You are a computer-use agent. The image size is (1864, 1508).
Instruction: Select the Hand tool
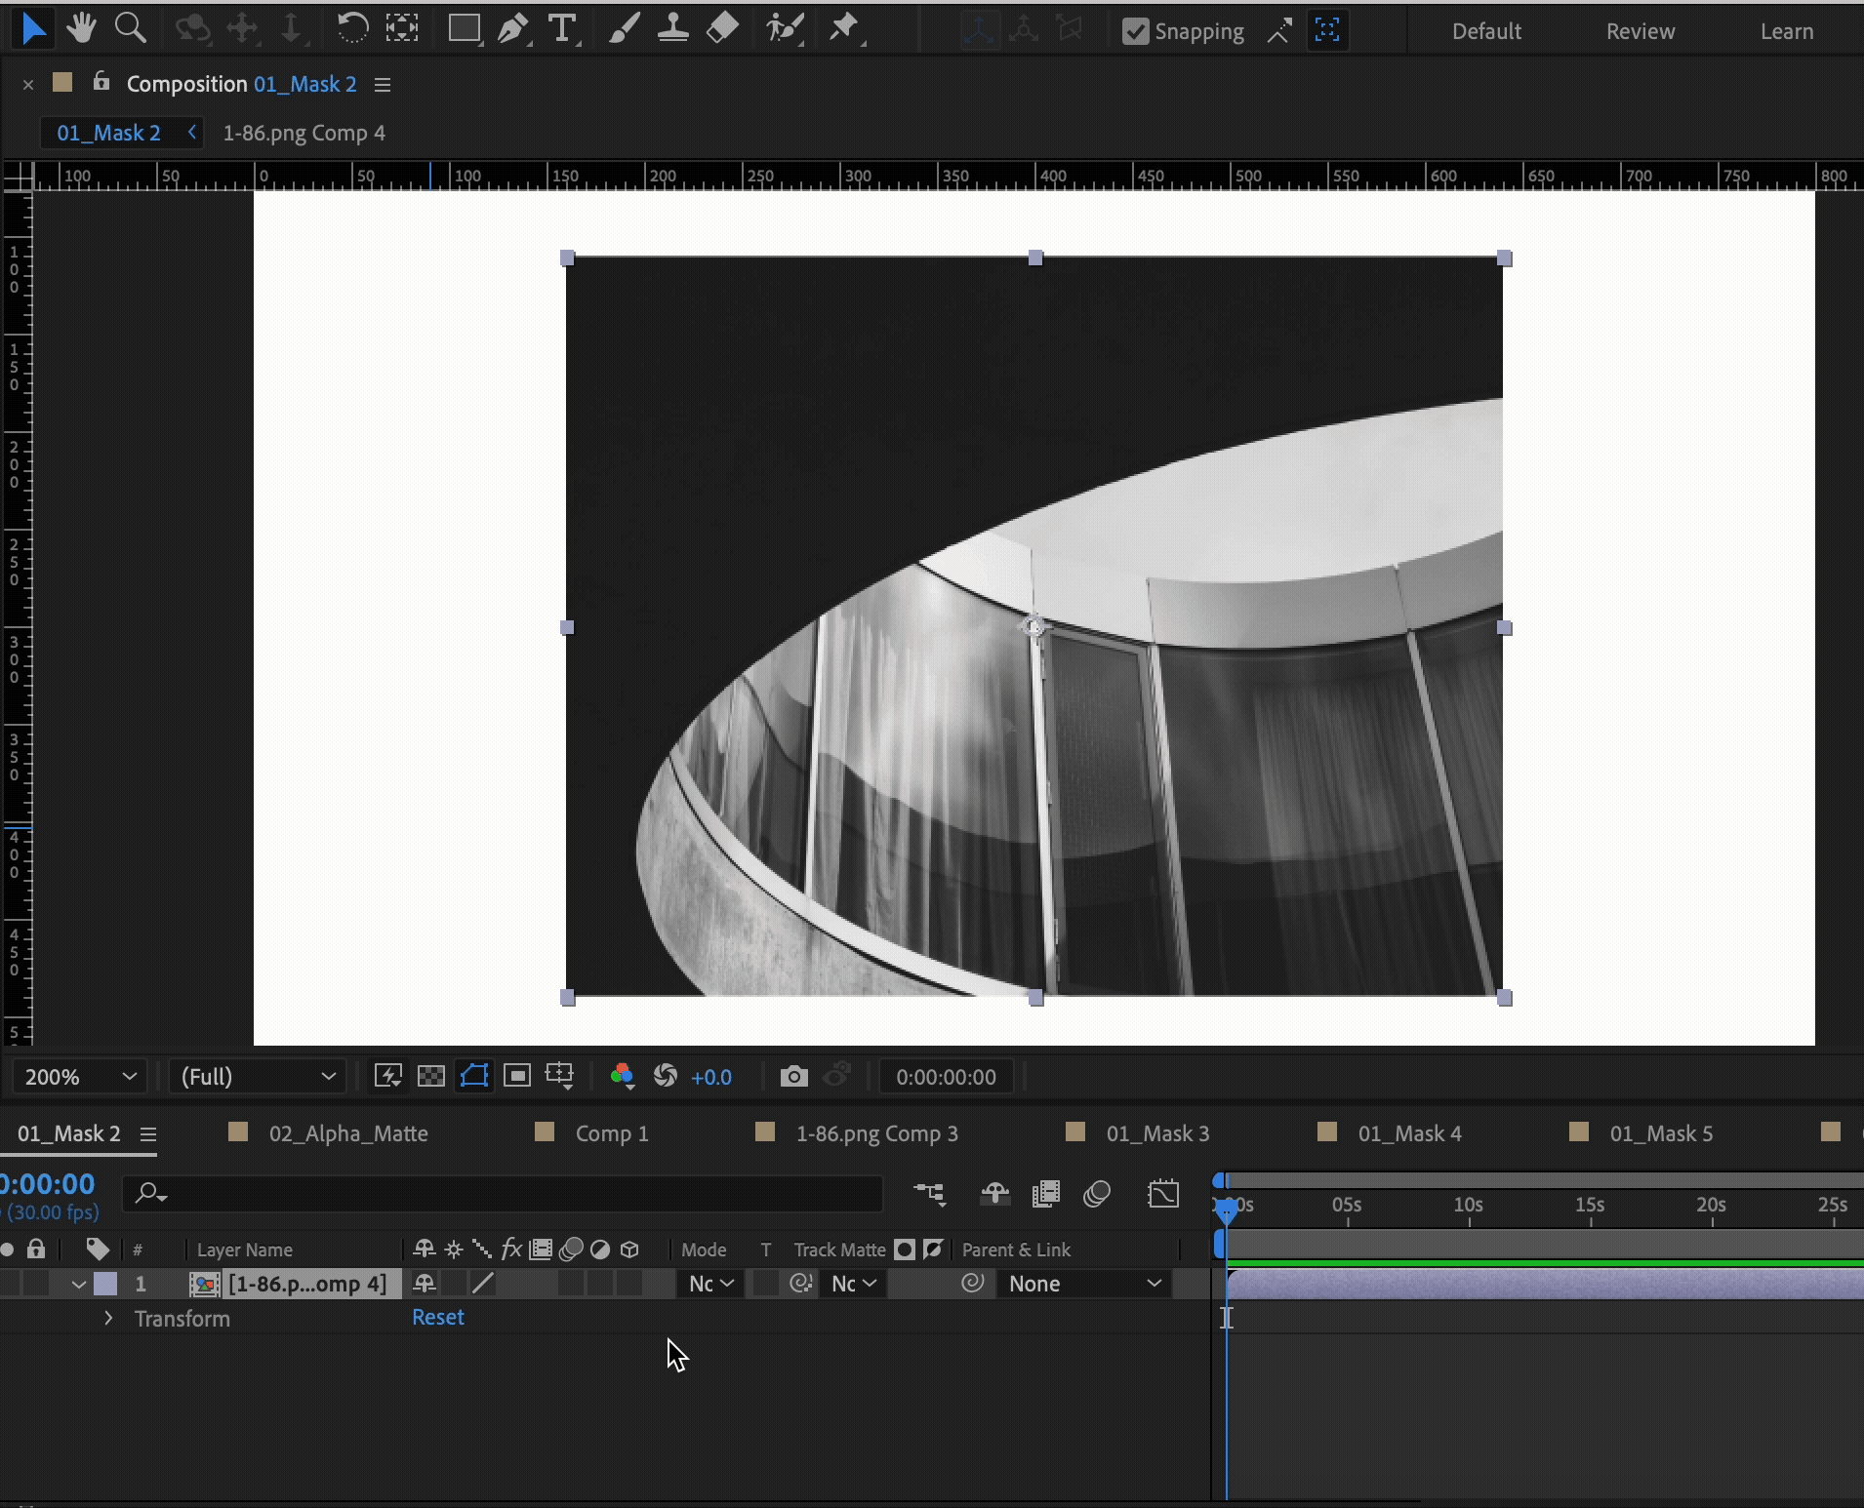click(81, 29)
